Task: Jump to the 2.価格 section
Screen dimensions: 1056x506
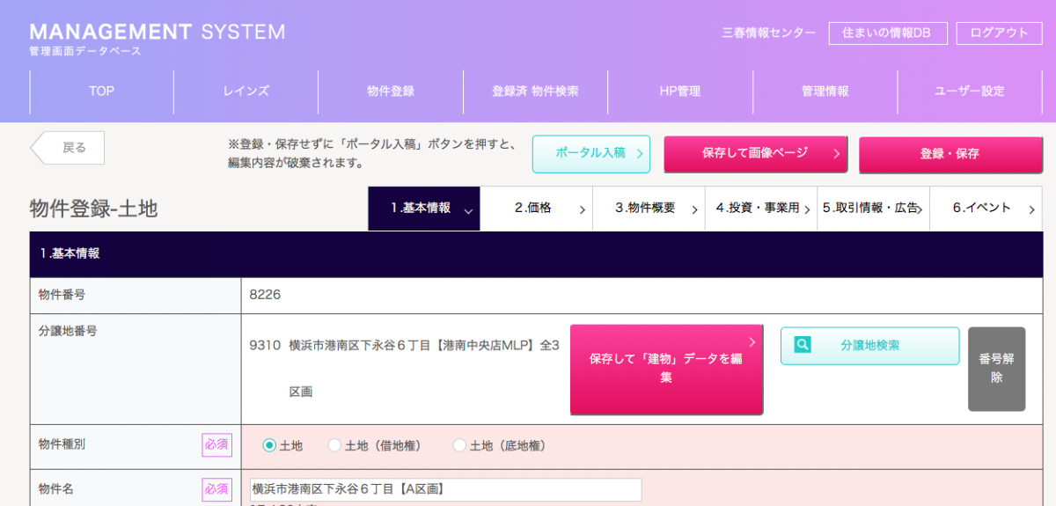Action: pyautogui.click(x=536, y=209)
